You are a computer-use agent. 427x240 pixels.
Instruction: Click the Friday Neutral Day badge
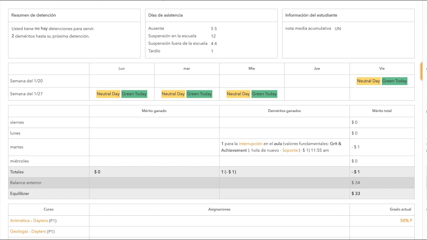click(368, 81)
